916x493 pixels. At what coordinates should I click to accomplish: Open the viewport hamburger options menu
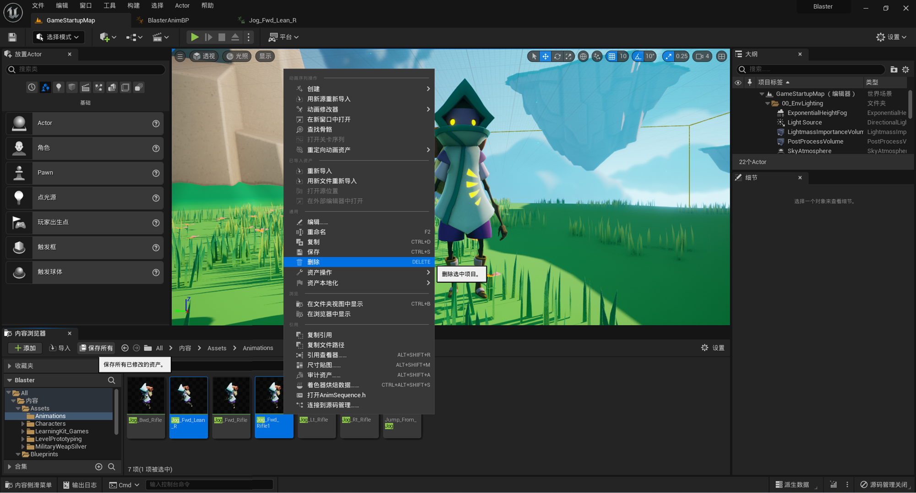pos(180,56)
